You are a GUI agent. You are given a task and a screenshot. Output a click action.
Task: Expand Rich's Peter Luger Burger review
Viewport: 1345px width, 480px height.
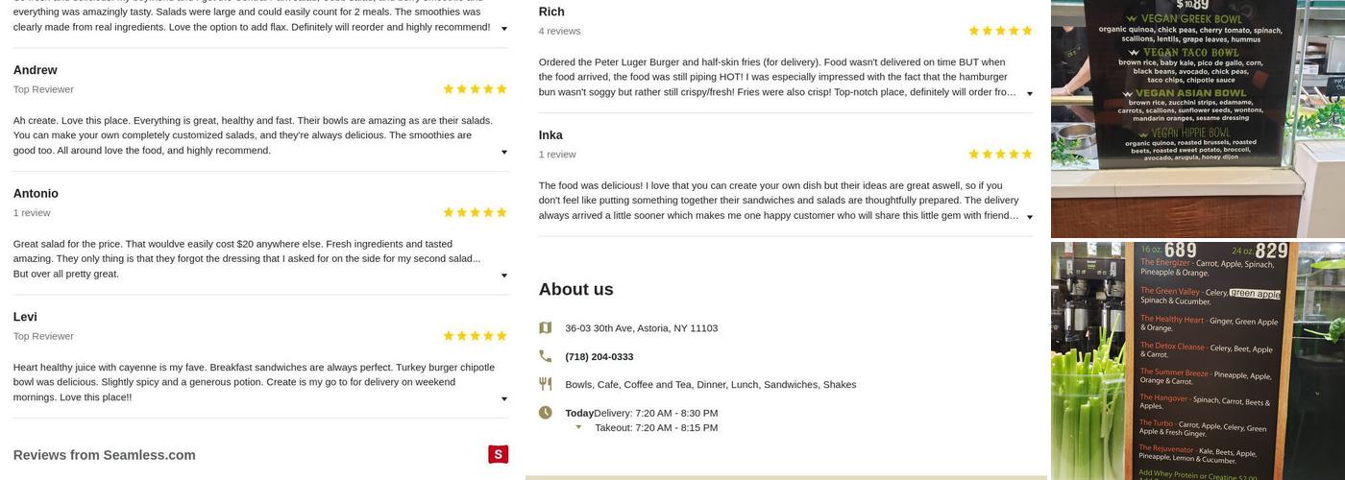click(x=1030, y=94)
